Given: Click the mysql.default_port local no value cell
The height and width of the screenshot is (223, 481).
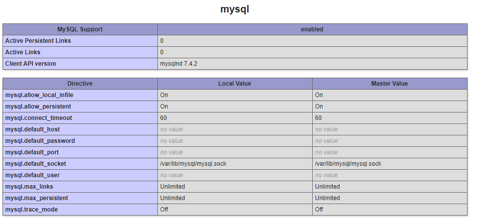Looking at the screenshot, I should tap(235, 152).
